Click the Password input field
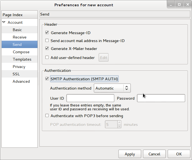The image size is (192, 160). click(161, 98)
